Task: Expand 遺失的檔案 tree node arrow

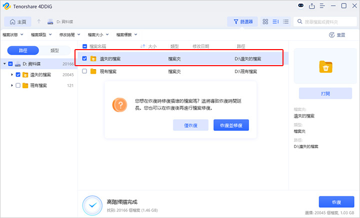Action: pos(12,75)
